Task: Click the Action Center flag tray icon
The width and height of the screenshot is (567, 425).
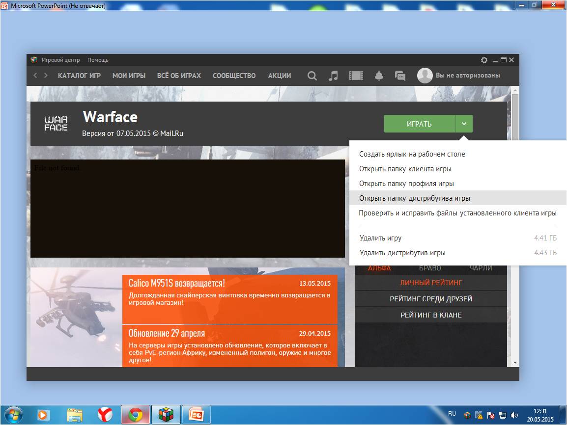Action: click(x=491, y=415)
